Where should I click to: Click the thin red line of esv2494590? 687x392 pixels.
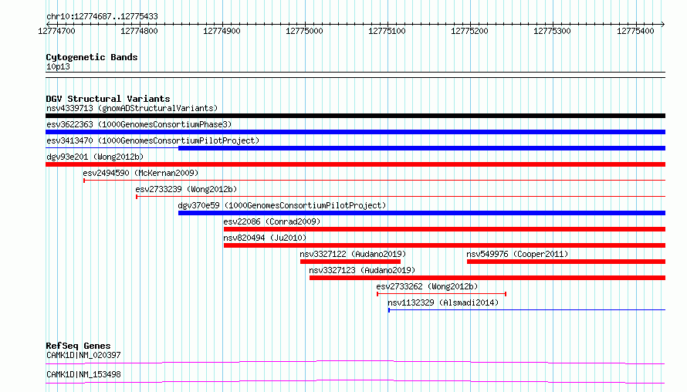tap(374, 181)
